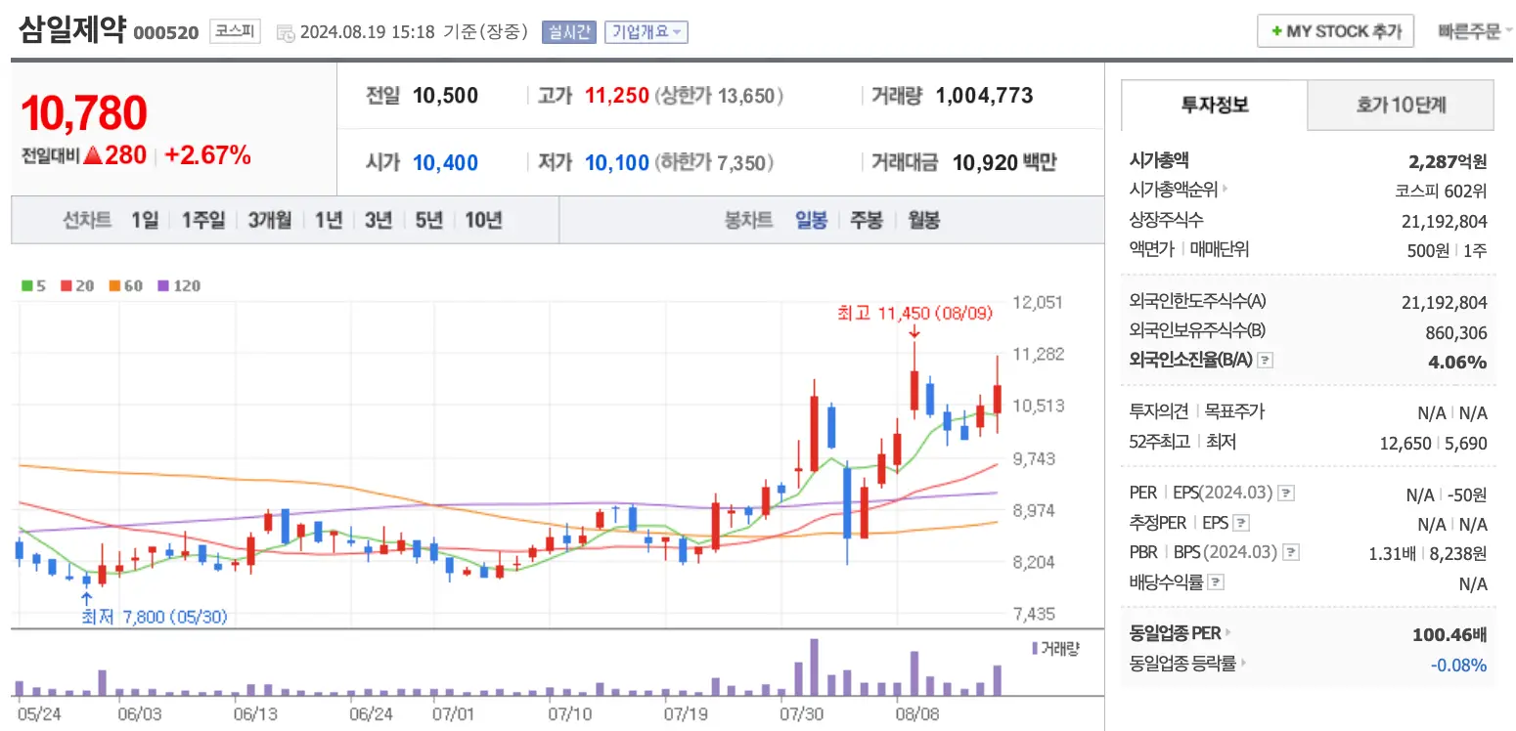Click the orange 60-day moving average swatch

click(113, 286)
